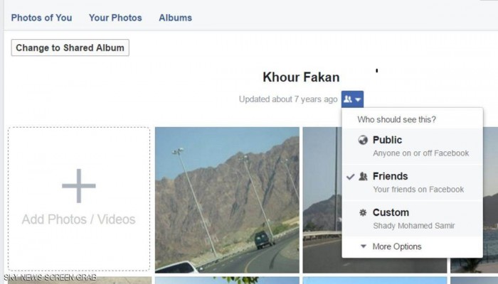Image resolution: width=498 pixels, height=284 pixels.
Task: Click the checkmark next to Friends
Action: click(x=350, y=177)
